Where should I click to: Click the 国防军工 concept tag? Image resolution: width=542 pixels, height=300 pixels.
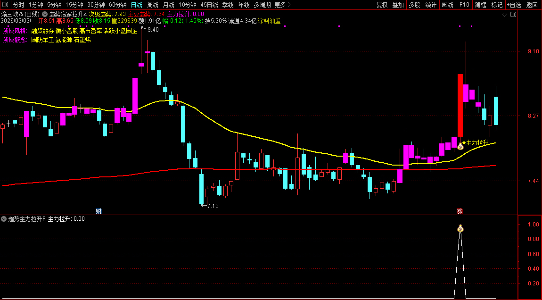click(42, 40)
